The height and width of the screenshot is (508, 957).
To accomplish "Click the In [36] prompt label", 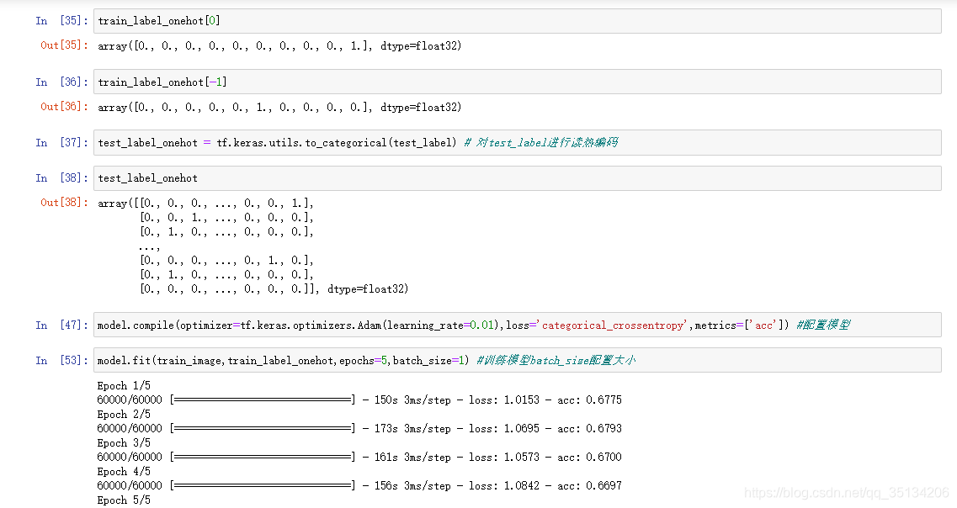I will (61, 82).
